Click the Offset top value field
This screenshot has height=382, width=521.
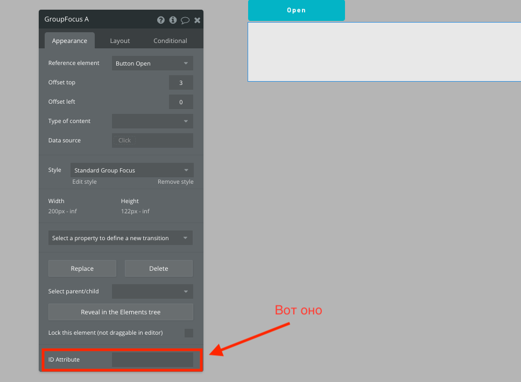[x=181, y=83]
